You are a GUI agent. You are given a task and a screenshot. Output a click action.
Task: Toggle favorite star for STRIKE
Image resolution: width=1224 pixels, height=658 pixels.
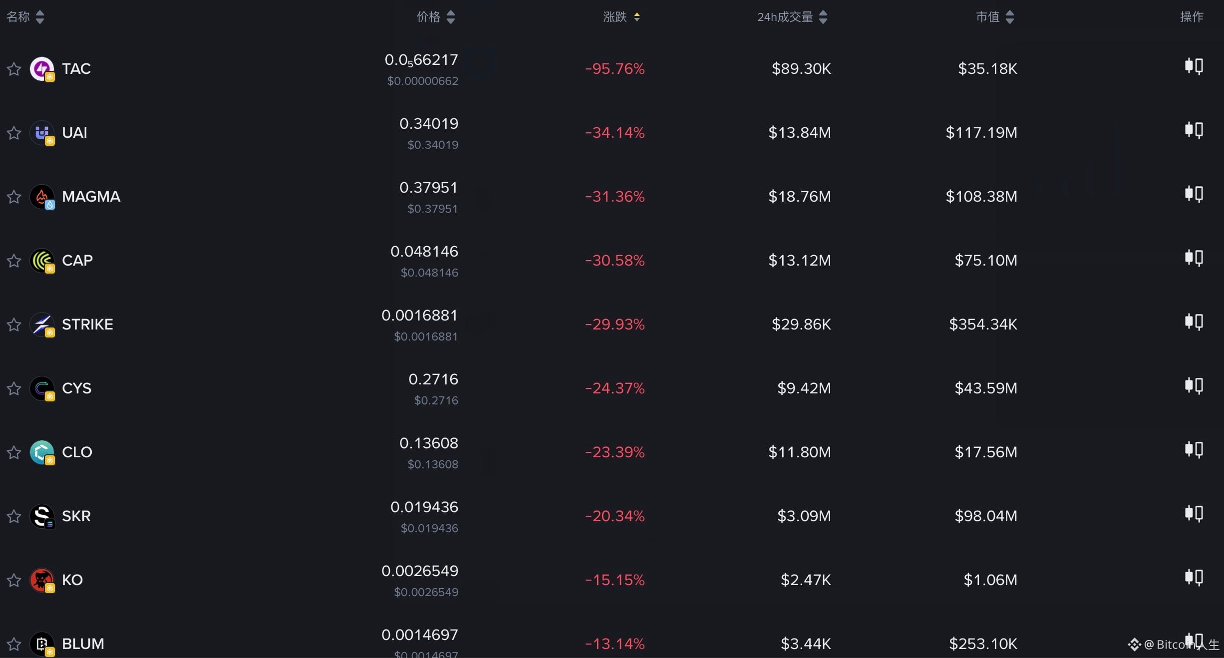[14, 325]
